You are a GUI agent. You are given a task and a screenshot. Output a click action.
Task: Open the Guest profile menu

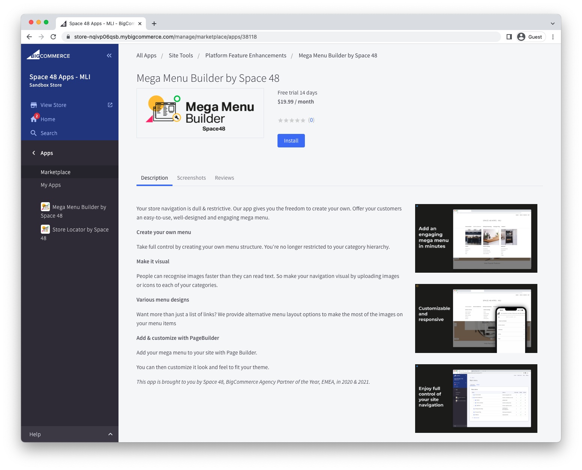pyautogui.click(x=531, y=37)
